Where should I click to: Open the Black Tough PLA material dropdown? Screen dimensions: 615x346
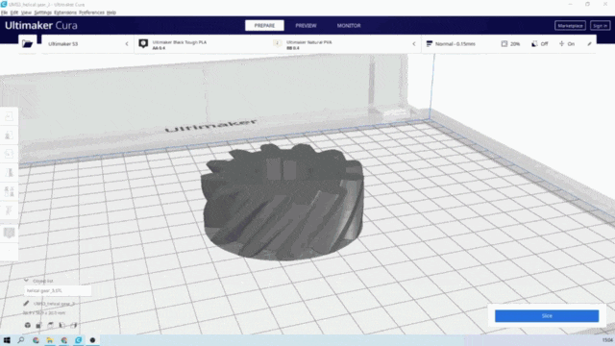click(204, 44)
